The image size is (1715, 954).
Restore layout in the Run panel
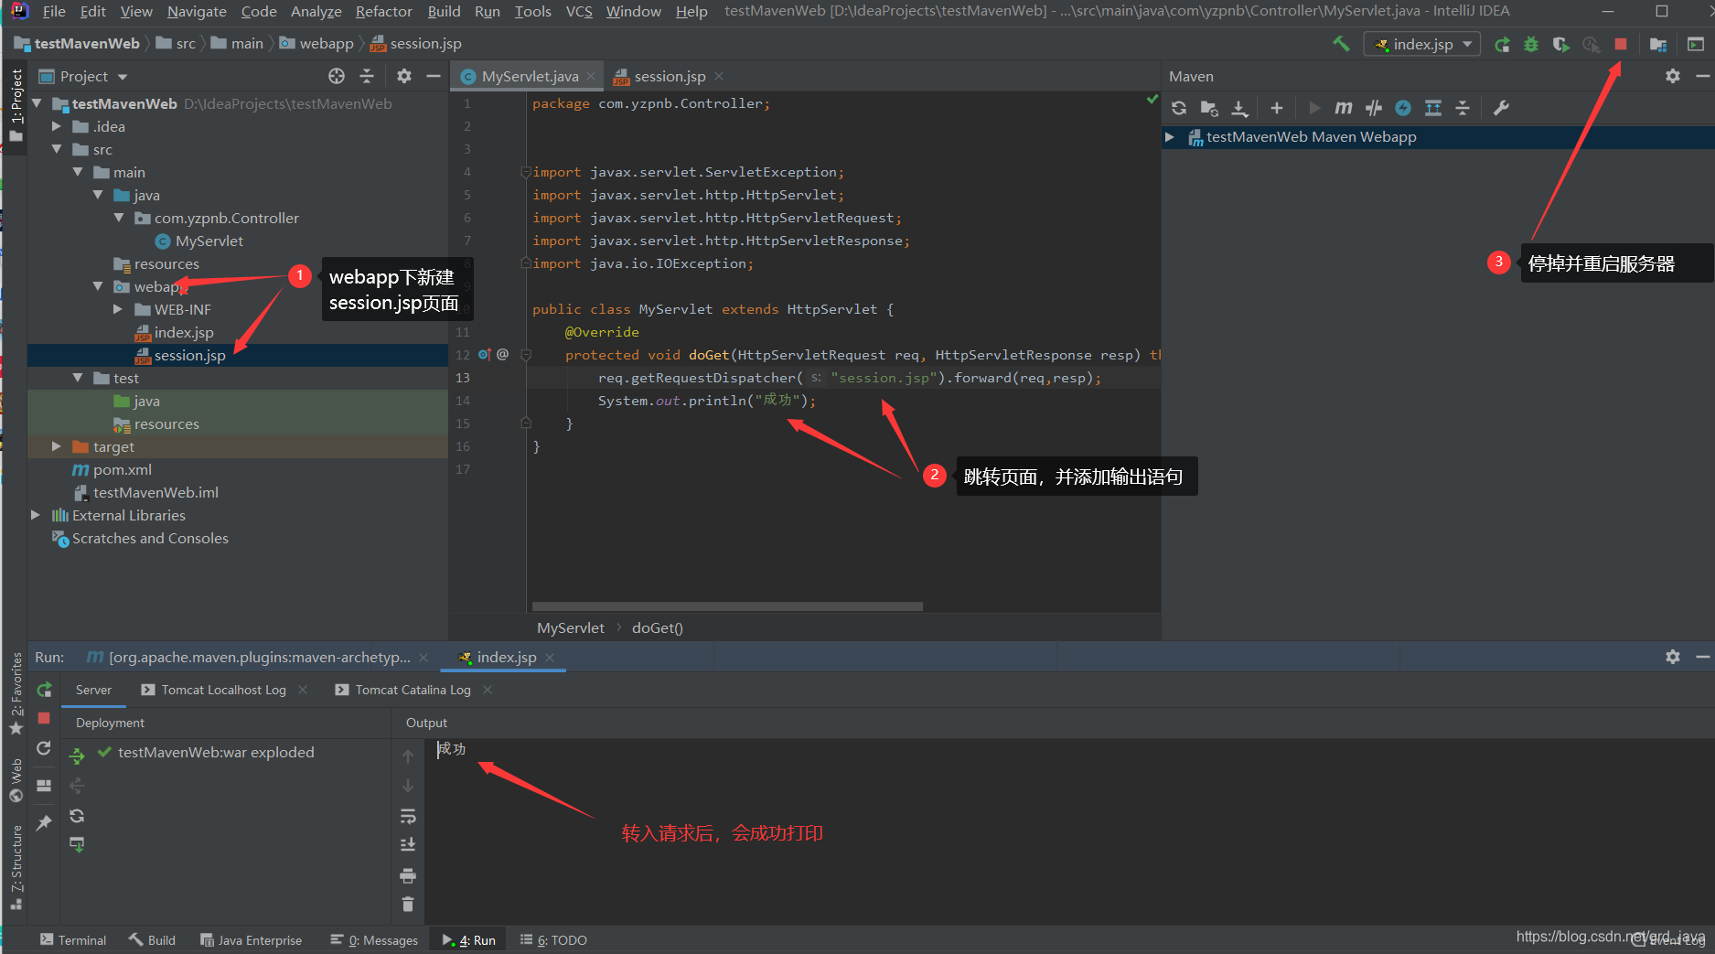[44, 785]
